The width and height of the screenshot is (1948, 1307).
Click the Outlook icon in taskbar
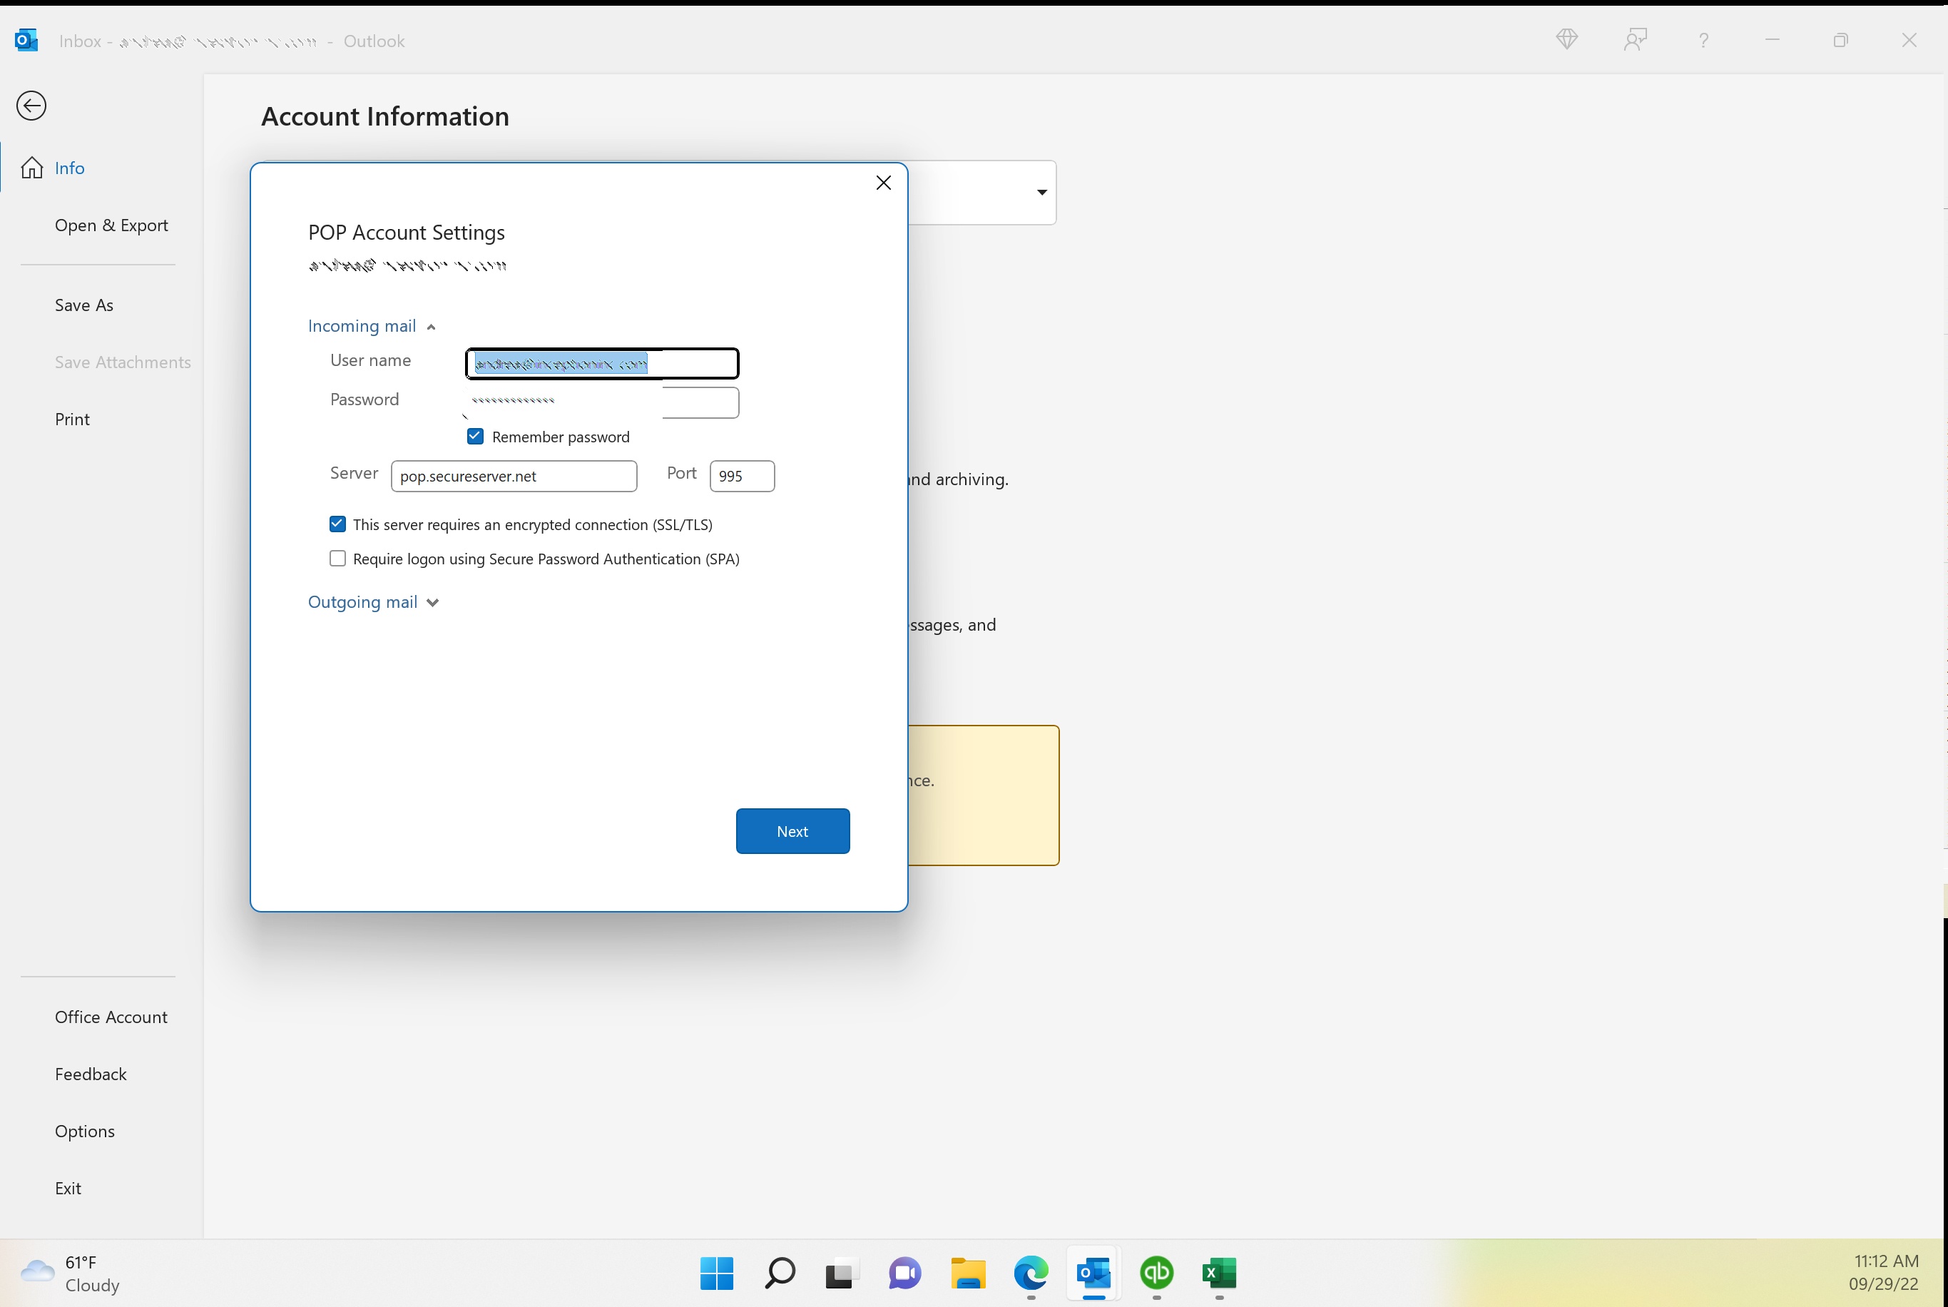(1093, 1271)
